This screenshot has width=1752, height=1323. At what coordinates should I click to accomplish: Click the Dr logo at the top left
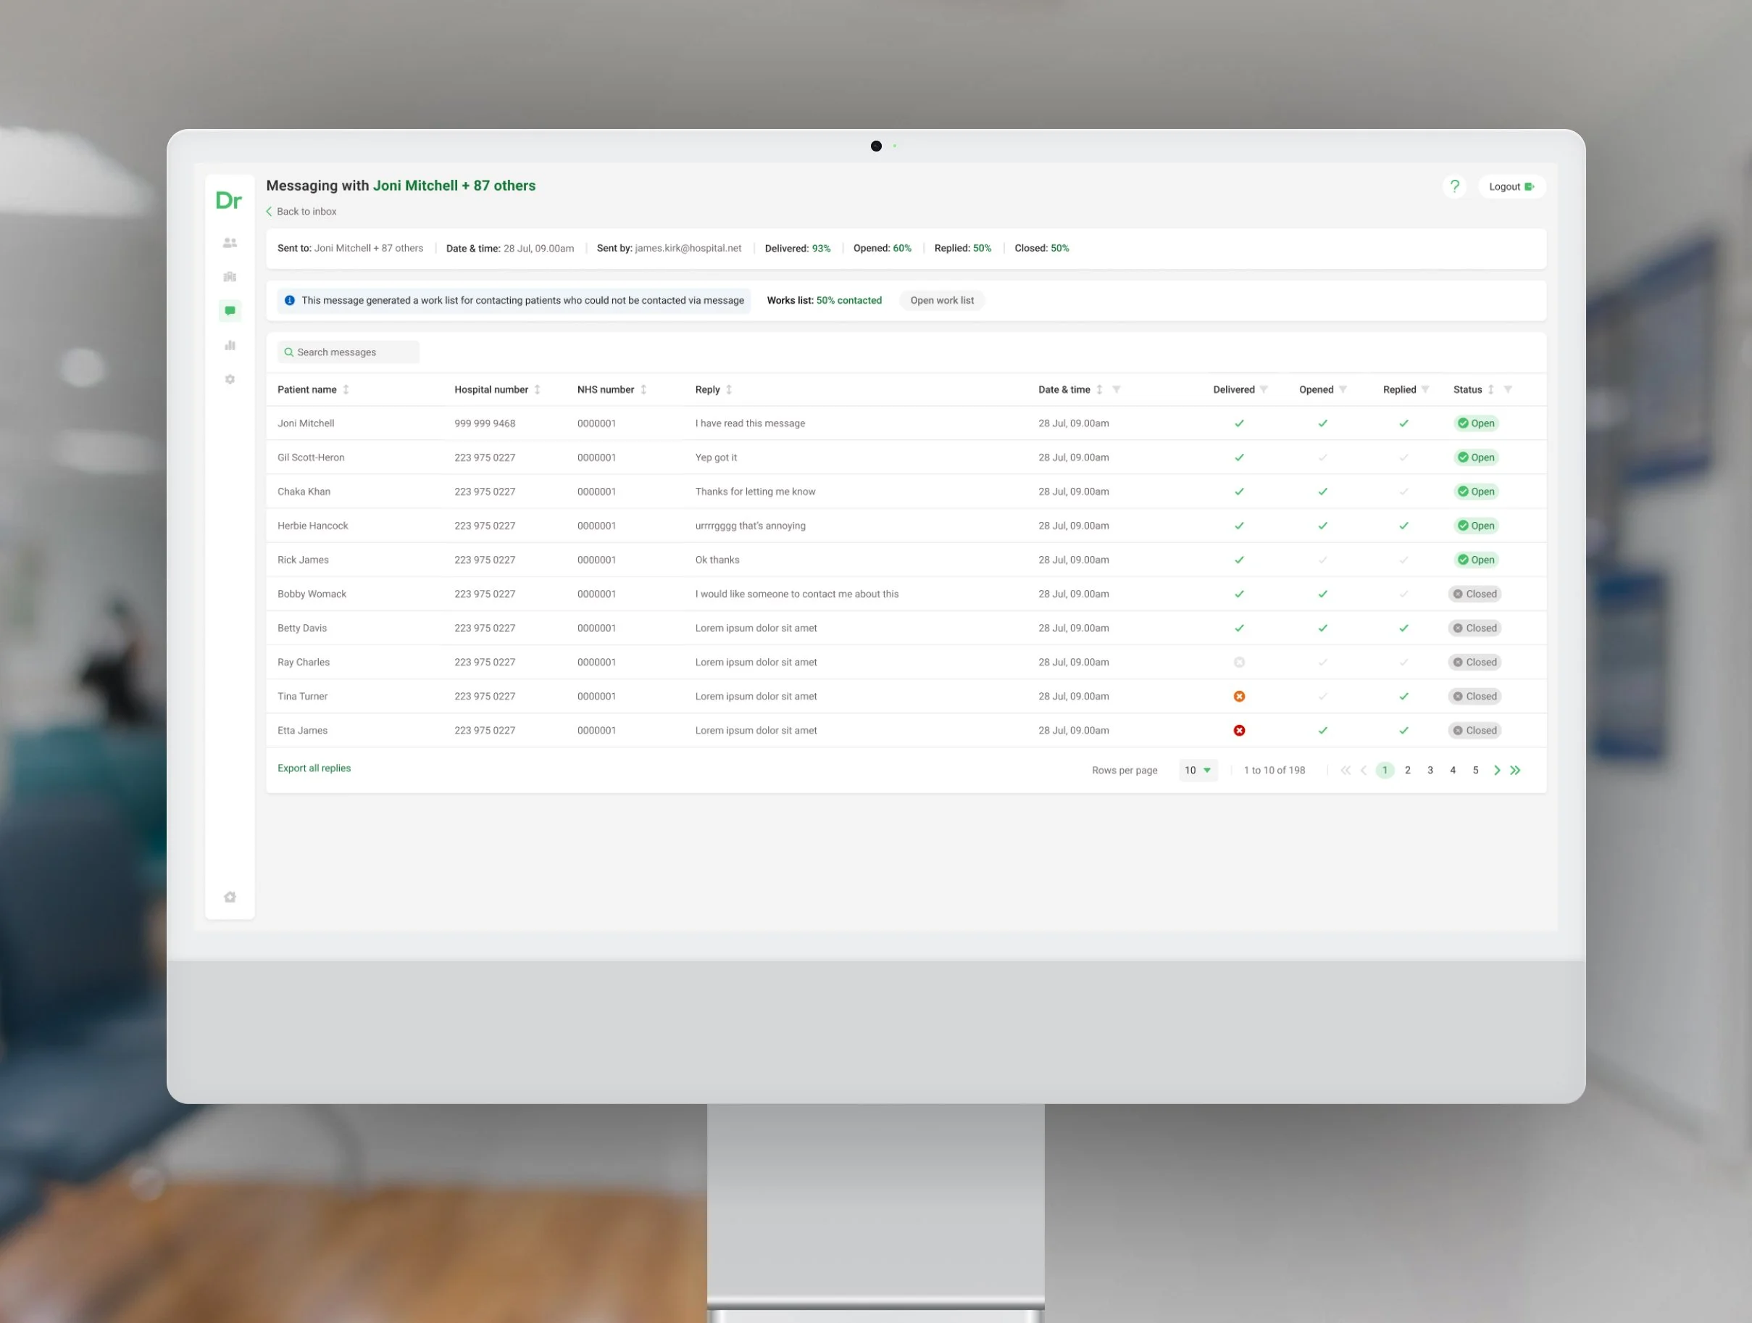point(228,200)
